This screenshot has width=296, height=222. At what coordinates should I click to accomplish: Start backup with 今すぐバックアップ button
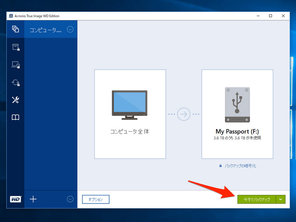(x=256, y=199)
